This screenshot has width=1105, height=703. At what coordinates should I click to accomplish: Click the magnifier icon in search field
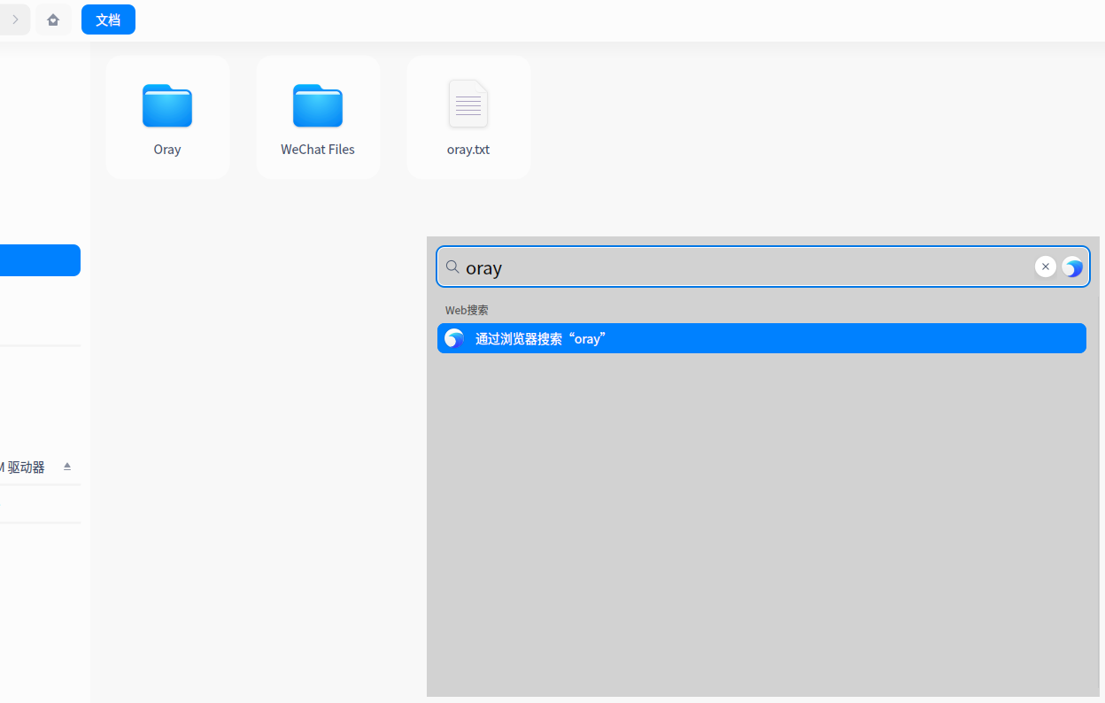[x=452, y=267]
